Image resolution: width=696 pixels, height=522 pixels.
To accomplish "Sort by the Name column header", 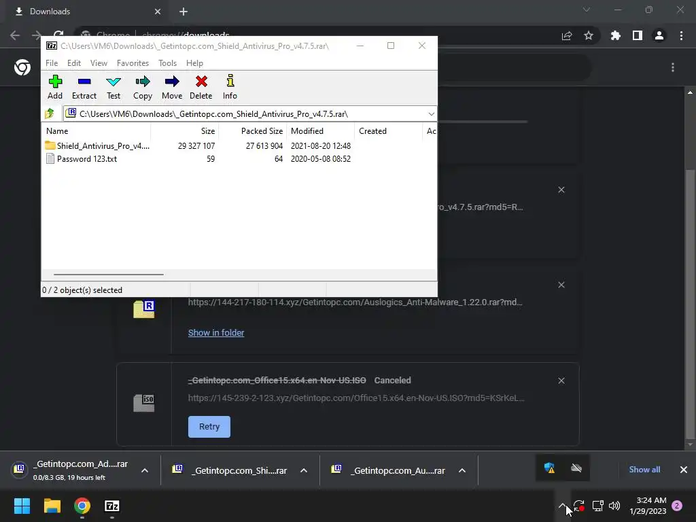I will pyautogui.click(x=97, y=131).
